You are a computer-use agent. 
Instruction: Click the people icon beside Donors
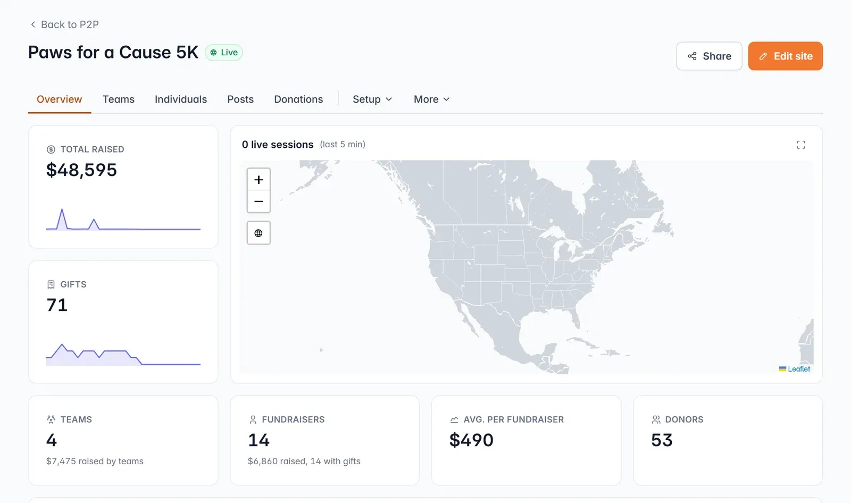tap(656, 420)
